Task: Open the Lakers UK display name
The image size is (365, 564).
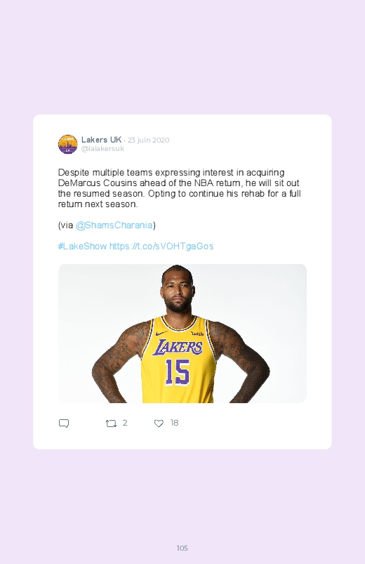Action: [x=101, y=140]
